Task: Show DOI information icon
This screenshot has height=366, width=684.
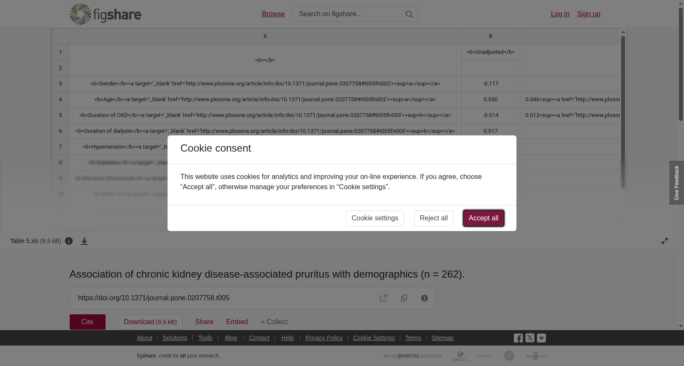Action: tap(425, 298)
